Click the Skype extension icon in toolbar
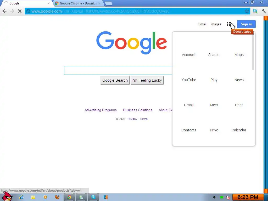 tap(255, 11)
